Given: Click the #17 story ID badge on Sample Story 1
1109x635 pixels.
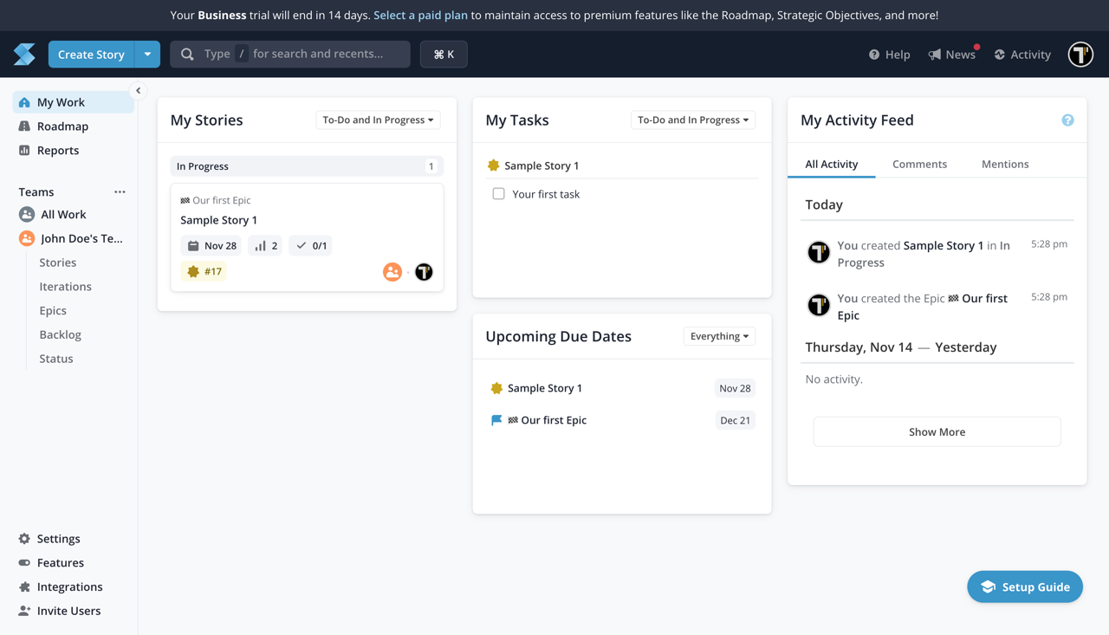Looking at the screenshot, I should pyautogui.click(x=204, y=271).
